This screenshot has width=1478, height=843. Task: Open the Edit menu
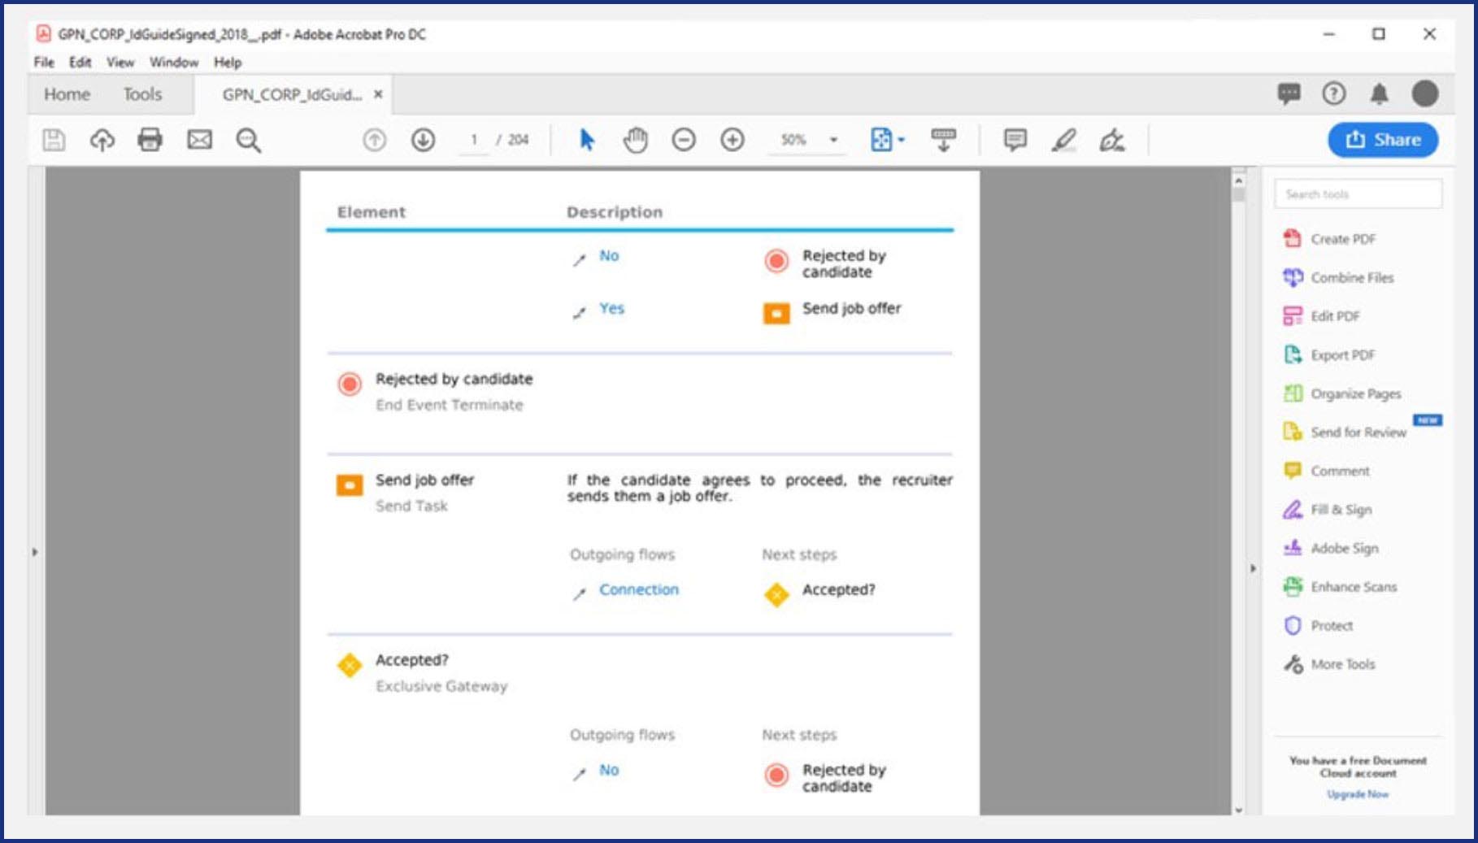click(80, 62)
